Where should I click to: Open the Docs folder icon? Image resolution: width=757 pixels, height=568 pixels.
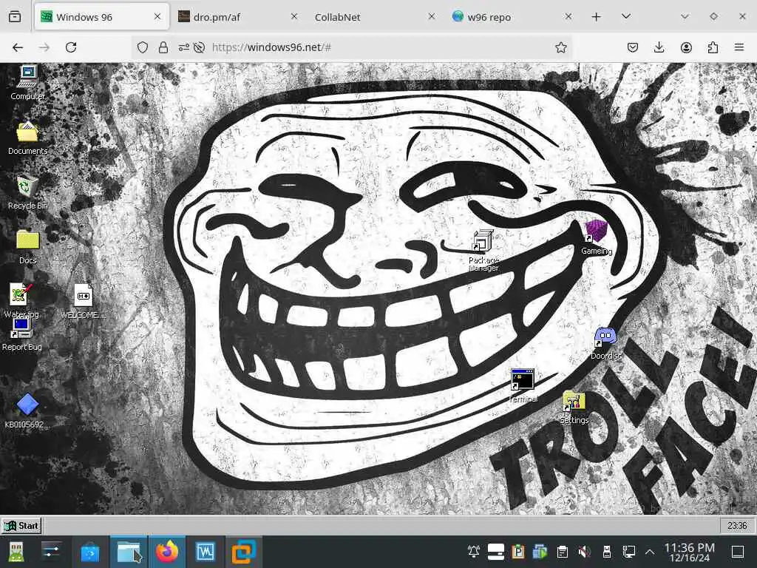pos(27,247)
